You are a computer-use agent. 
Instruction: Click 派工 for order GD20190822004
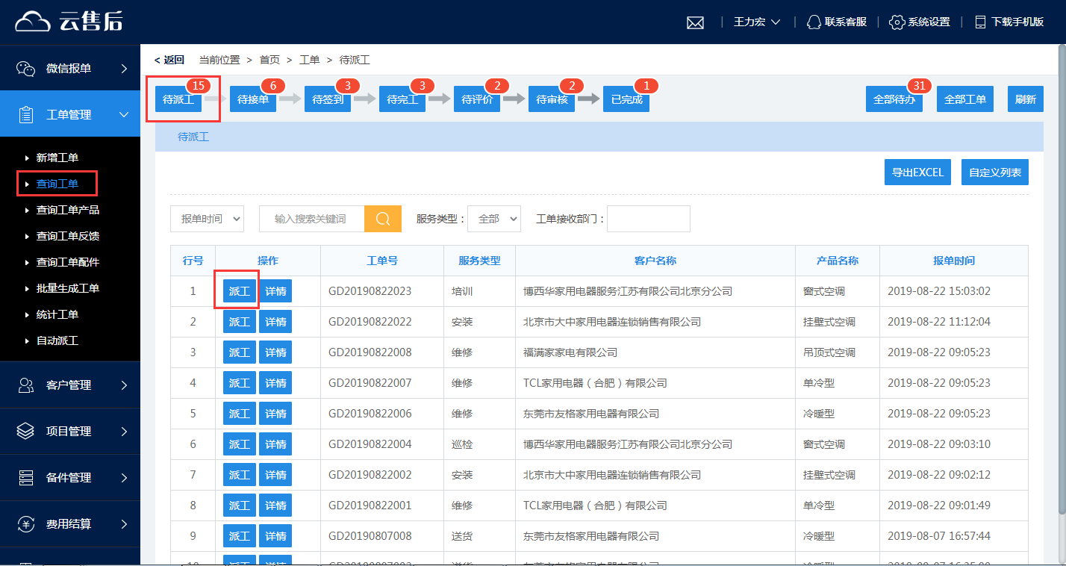pyautogui.click(x=240, y=444)
